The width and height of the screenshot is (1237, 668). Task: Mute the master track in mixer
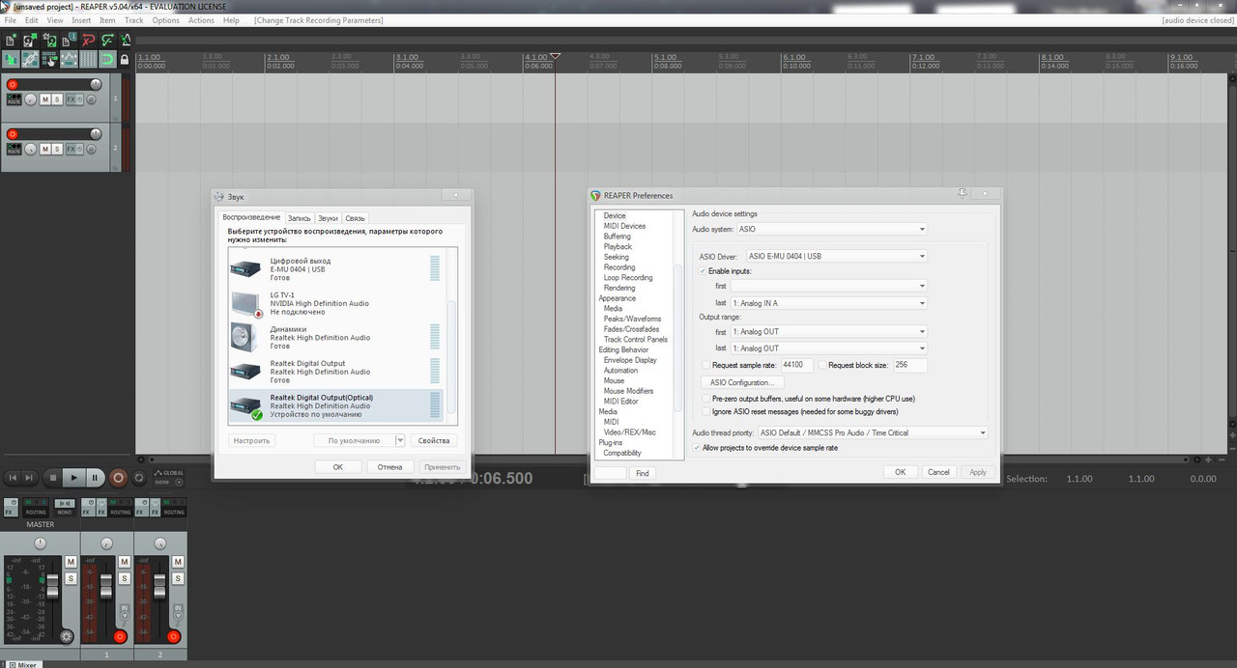(71, 561)
